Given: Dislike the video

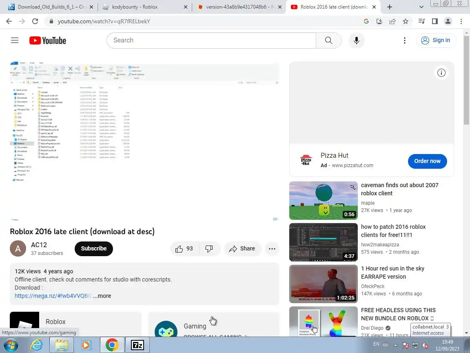Looking at the screenshot, I should 209,248.
